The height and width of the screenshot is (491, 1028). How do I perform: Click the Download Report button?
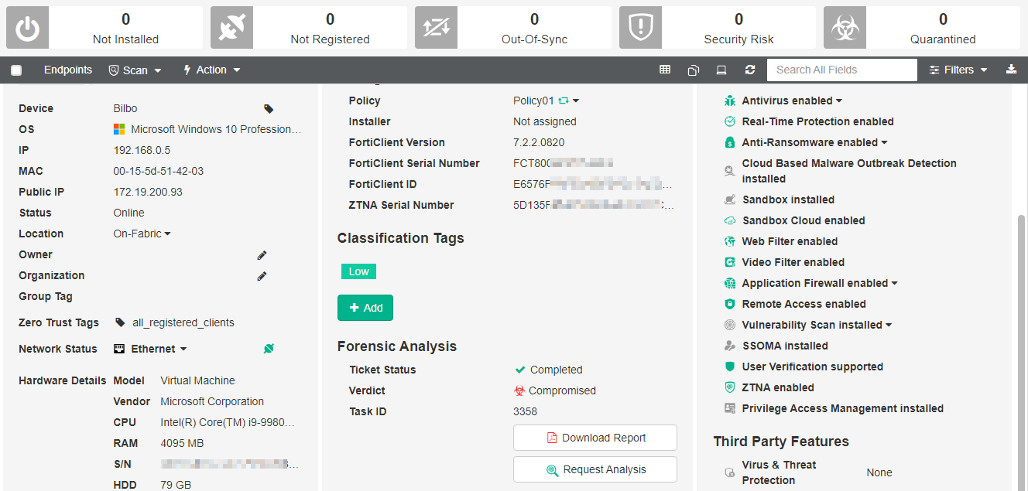(595, 437)
